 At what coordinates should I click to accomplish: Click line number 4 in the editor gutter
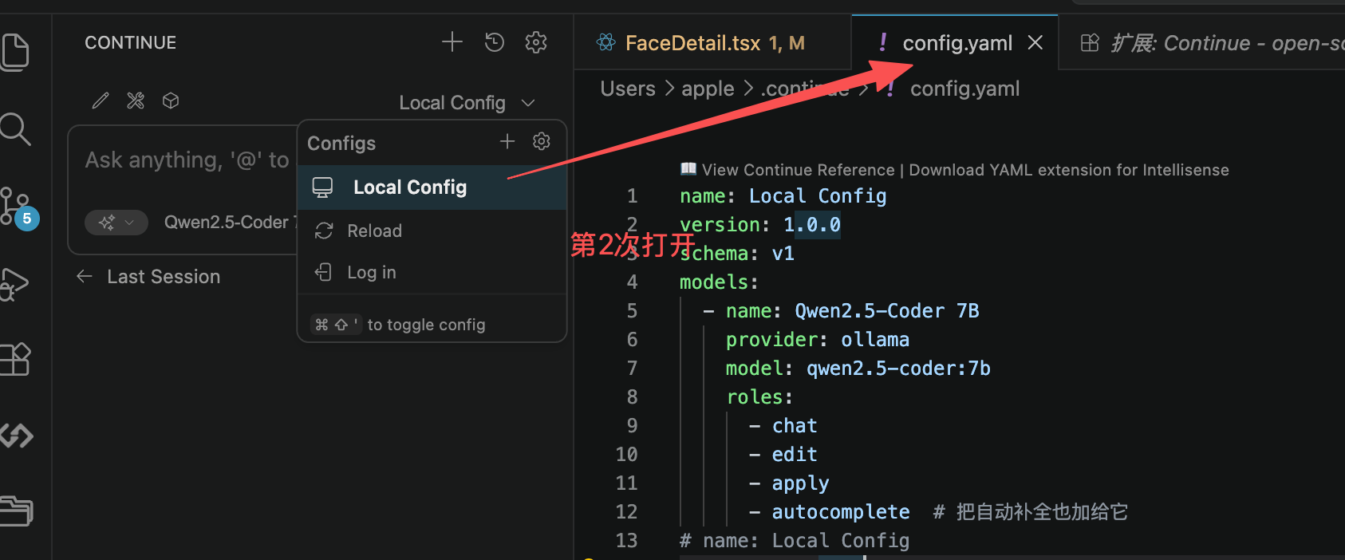pyautogui.click(x=632, y=282)
